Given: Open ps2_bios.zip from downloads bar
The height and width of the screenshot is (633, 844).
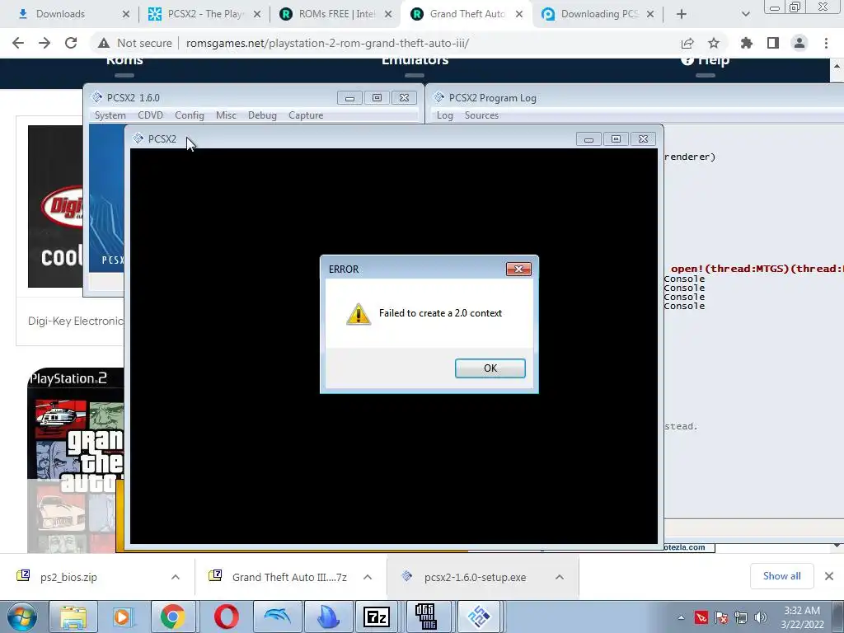Looking at the screenshot, I should click(x=69, y=577).
